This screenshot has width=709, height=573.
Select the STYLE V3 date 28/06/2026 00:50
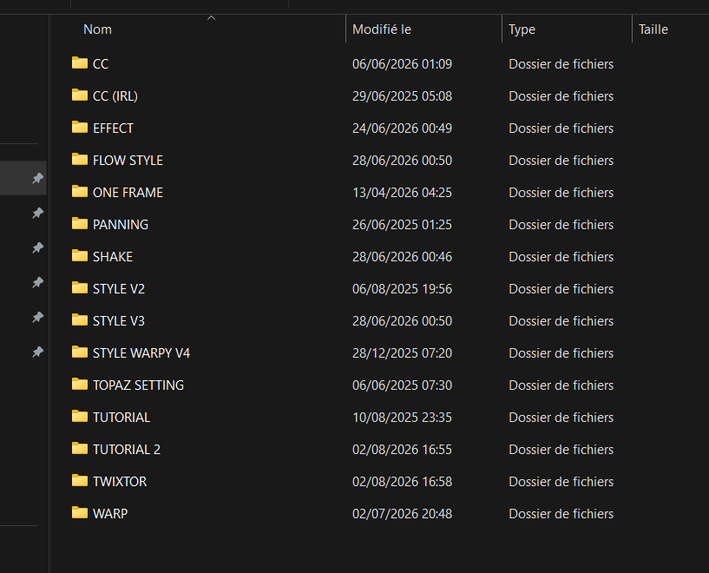pos(402,320)
